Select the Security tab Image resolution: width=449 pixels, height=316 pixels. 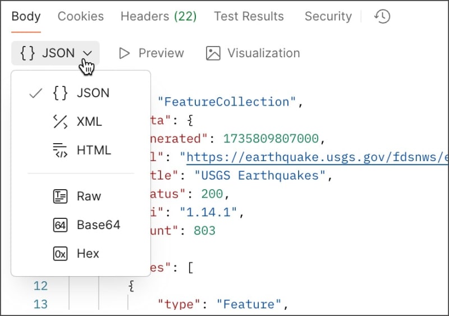(x=328, y=16)
